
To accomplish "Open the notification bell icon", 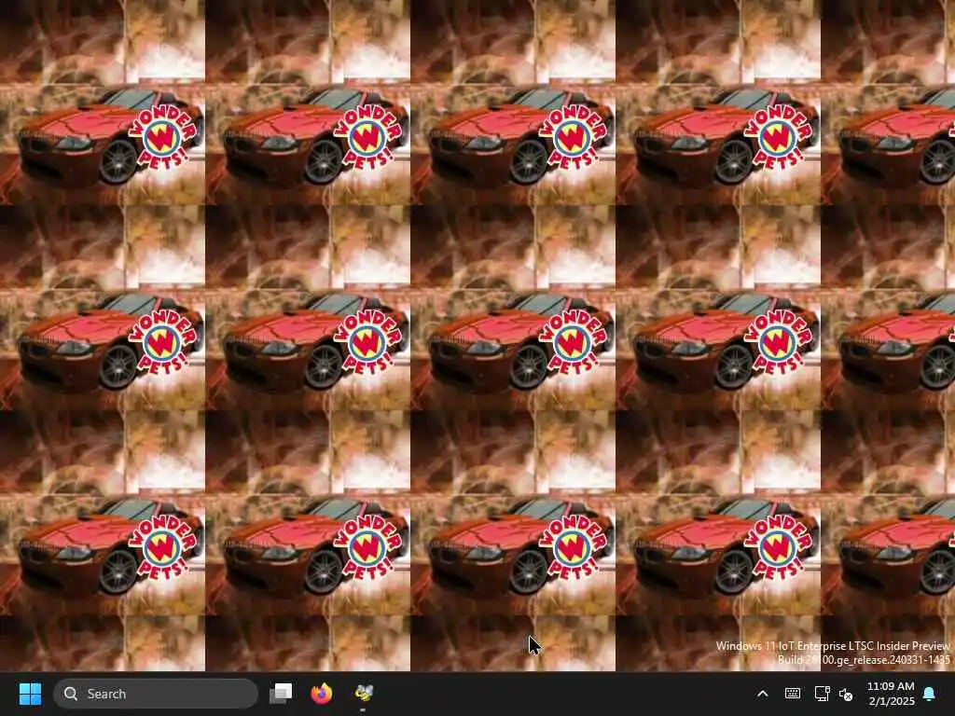I will [x=930, y=694].
